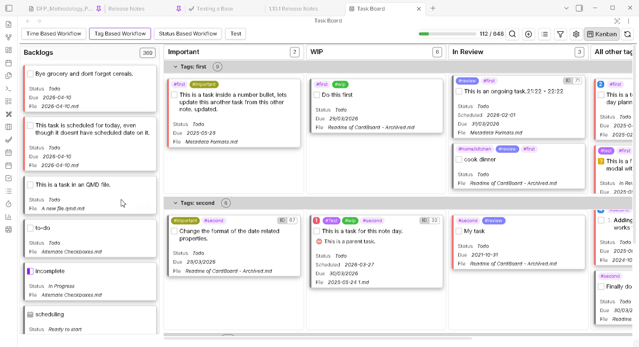Viewport: 639px width, 347px height.
Task: Open the Time Based Workflow board
Action: (x=54, y=34)
